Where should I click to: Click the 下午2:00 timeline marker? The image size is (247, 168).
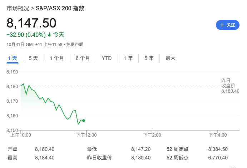click(152, 135)
